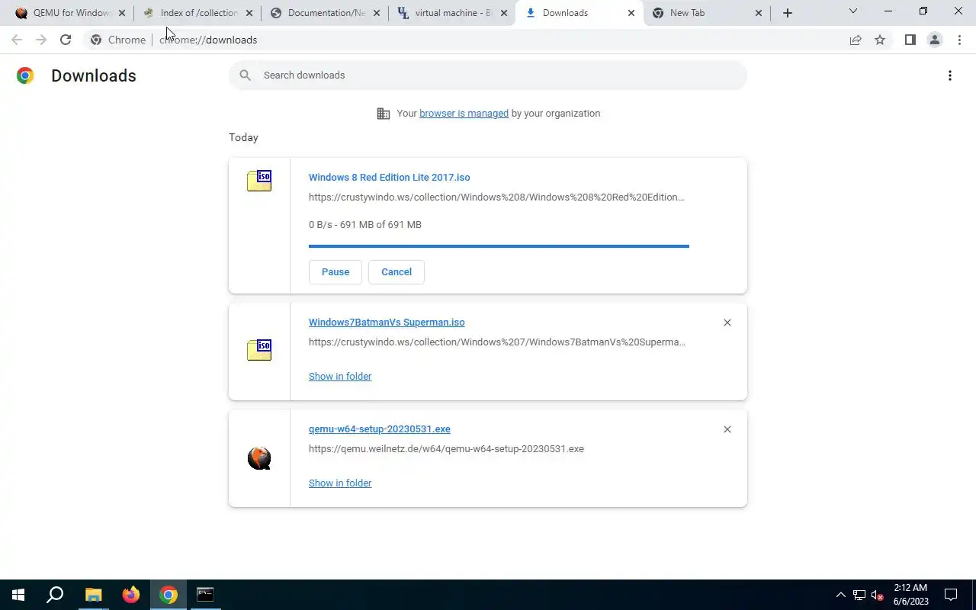Reload the downloads page

[66, 40]
